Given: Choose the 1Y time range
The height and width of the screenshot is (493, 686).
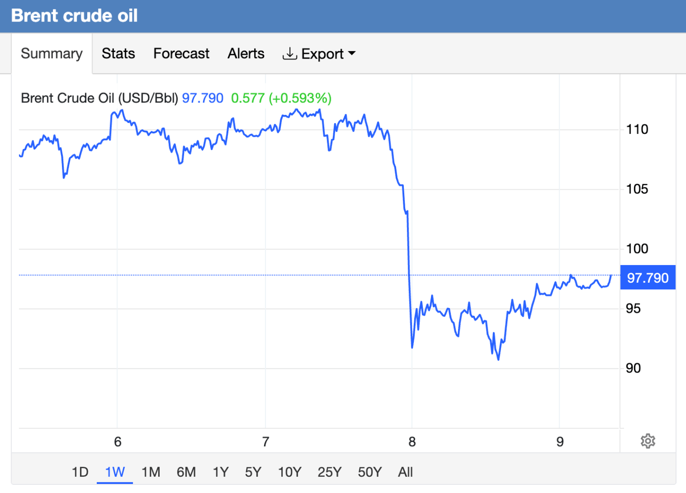Looking at the screenshot, I should pos(221,472).
